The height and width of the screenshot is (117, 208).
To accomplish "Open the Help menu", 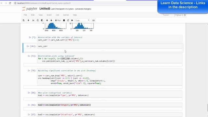I will 75,15.
